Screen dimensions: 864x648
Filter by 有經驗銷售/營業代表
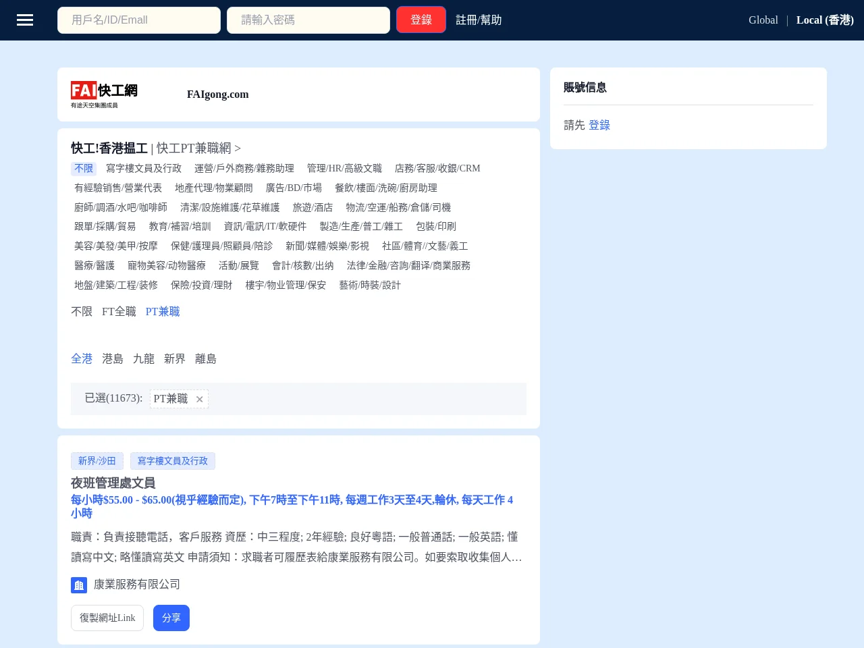(x=118, y=188)
